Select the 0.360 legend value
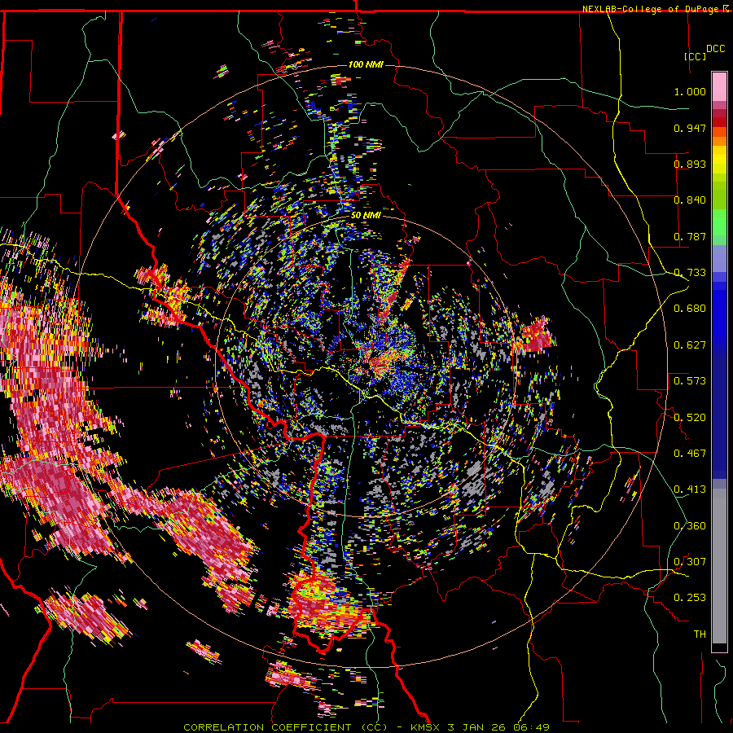The width and height of the screenshot is (733, 733). click(x=690, y=526)
